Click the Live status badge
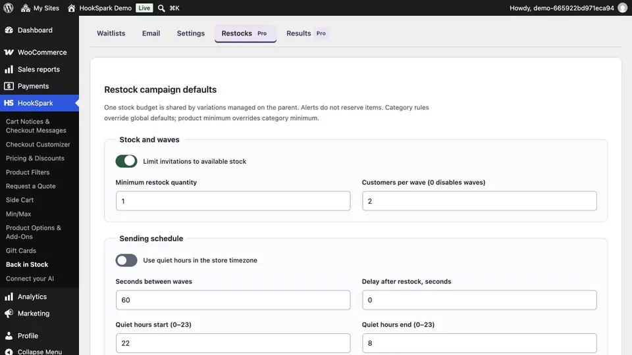Viewport: 632px width, 355px height. 144,8
